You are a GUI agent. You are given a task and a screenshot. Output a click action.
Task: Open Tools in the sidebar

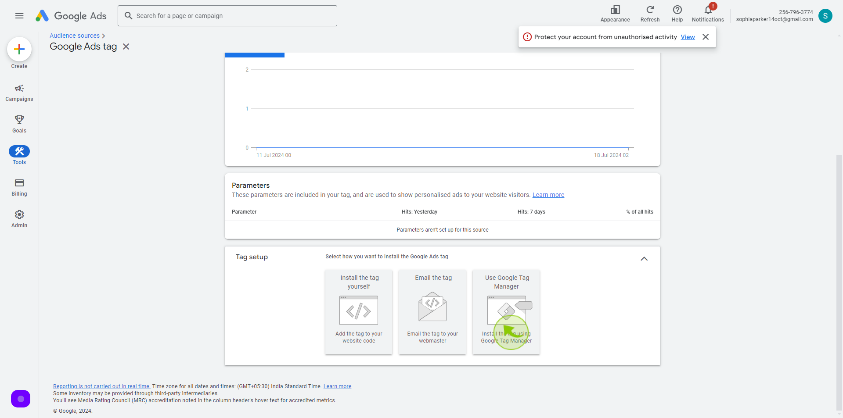coord(19,155)
